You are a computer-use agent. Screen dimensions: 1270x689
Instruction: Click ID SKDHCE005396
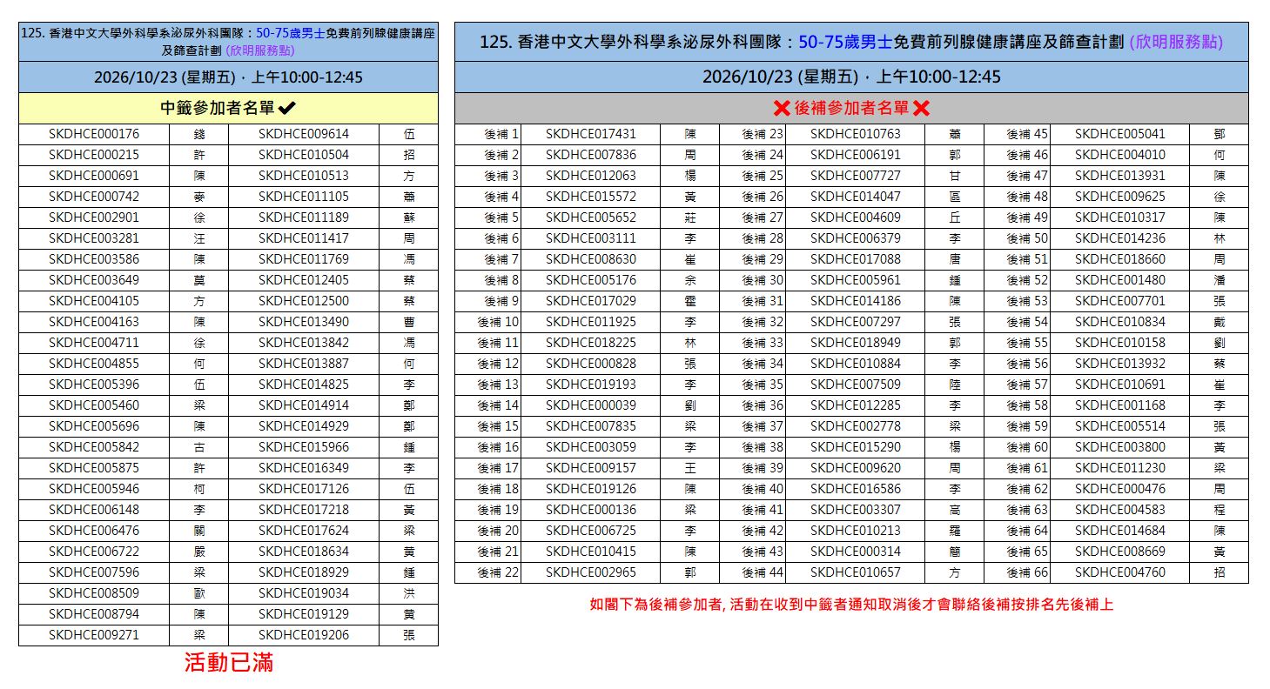coord(94,385)
